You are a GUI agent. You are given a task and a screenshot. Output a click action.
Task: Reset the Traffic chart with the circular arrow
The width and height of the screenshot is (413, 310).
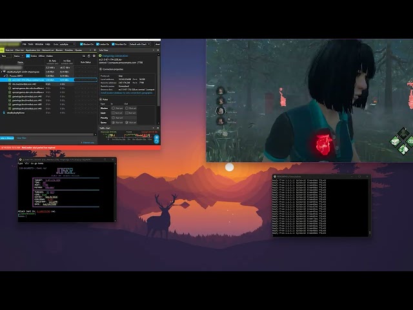pos(156,141)
